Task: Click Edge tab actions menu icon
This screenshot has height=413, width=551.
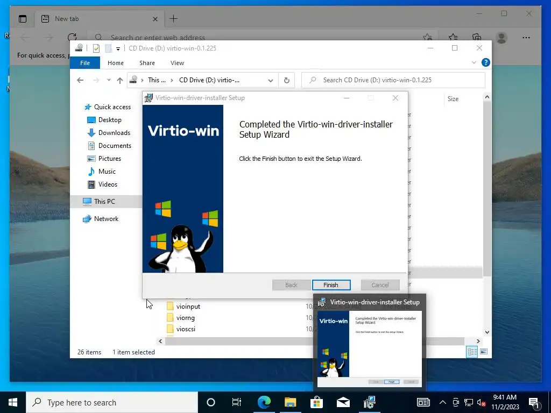Action: coord(23,19)
